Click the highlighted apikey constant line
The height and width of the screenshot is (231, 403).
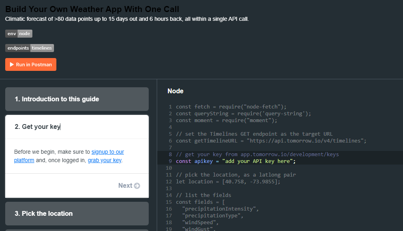(236, 161)
